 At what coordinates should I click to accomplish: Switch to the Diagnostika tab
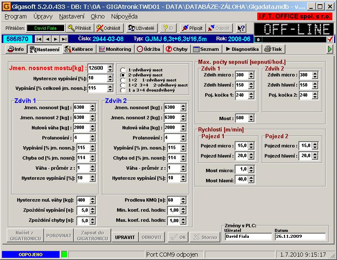242,49
